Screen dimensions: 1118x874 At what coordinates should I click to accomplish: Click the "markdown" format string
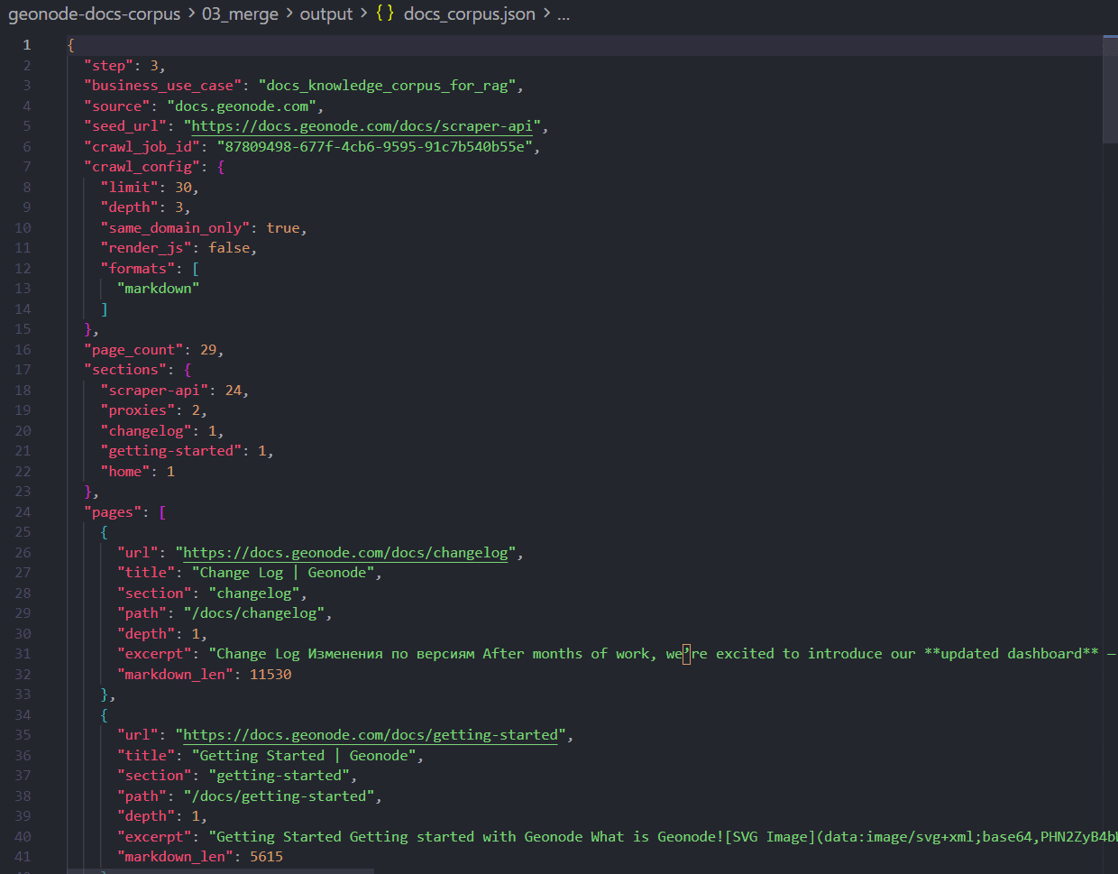coord(158,289)
